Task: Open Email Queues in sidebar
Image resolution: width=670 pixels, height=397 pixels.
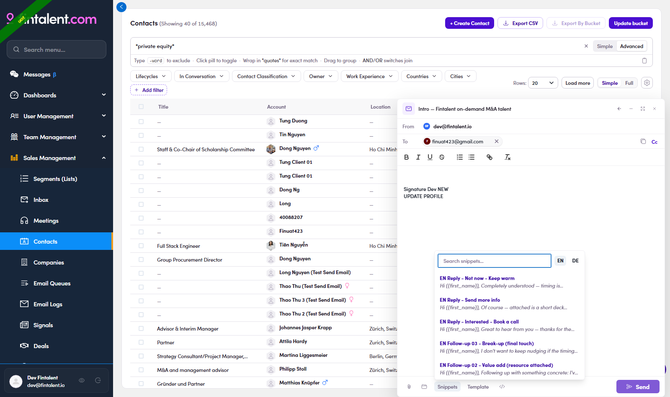Action: pyautogui.click(x=52, y=283)
